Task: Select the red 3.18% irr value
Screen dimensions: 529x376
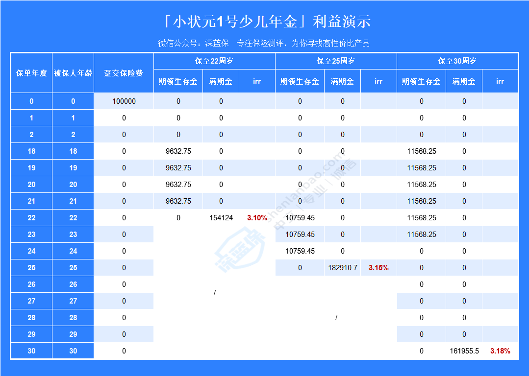Action: [500, 351]
